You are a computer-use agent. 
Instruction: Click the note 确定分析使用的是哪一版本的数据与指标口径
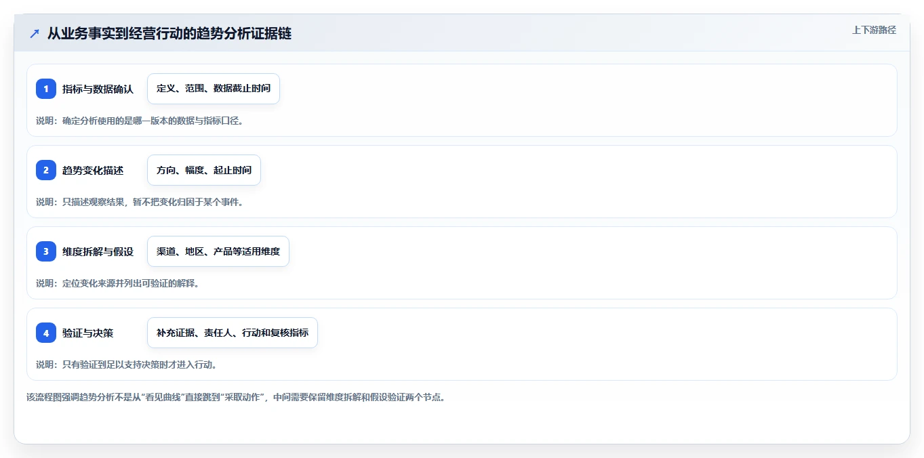pos(140,121)
